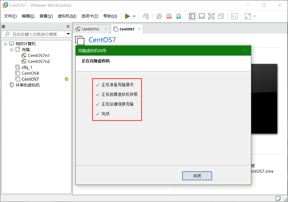Click the zfkj_1 suspended VM icon
This screenshot has height=202, width=288.
pos(18,67)
